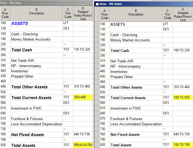Click Less Accumulated Depreciation in BS orig

point(37,124)
